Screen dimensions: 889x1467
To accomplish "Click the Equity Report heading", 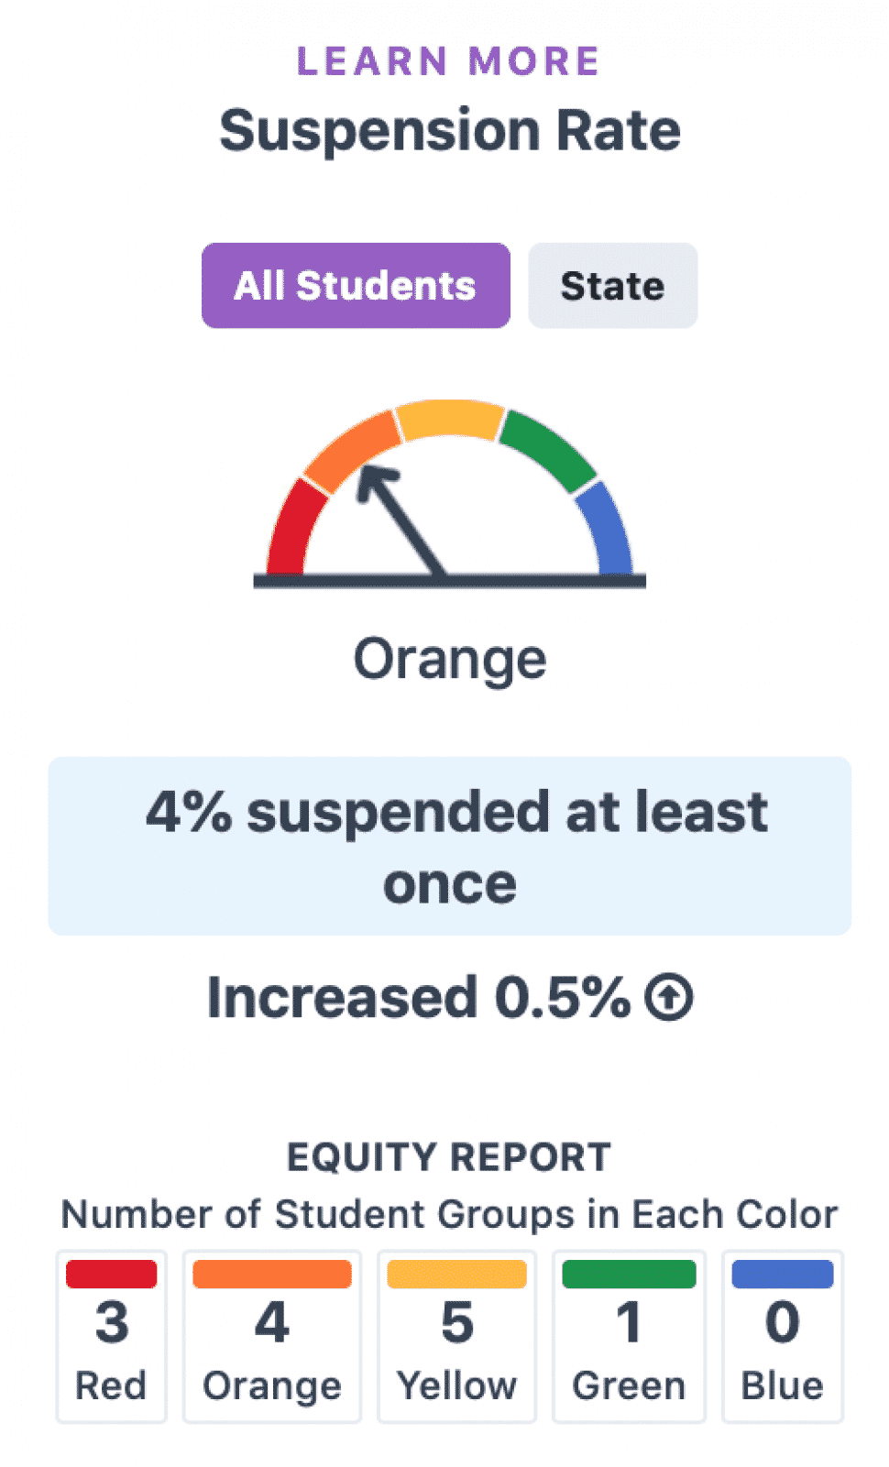I will [x=448, y=1157].
